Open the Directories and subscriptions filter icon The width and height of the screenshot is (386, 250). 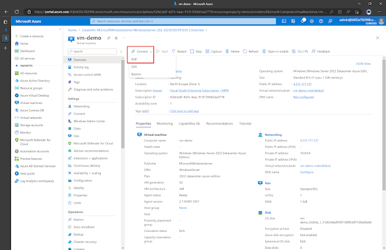tap(293, 21)
